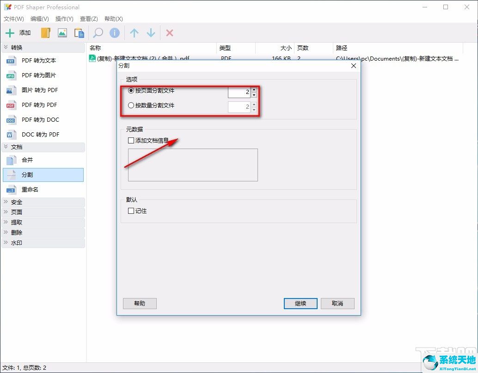Click the paste clipboard toolbar icon

point(79,33)
